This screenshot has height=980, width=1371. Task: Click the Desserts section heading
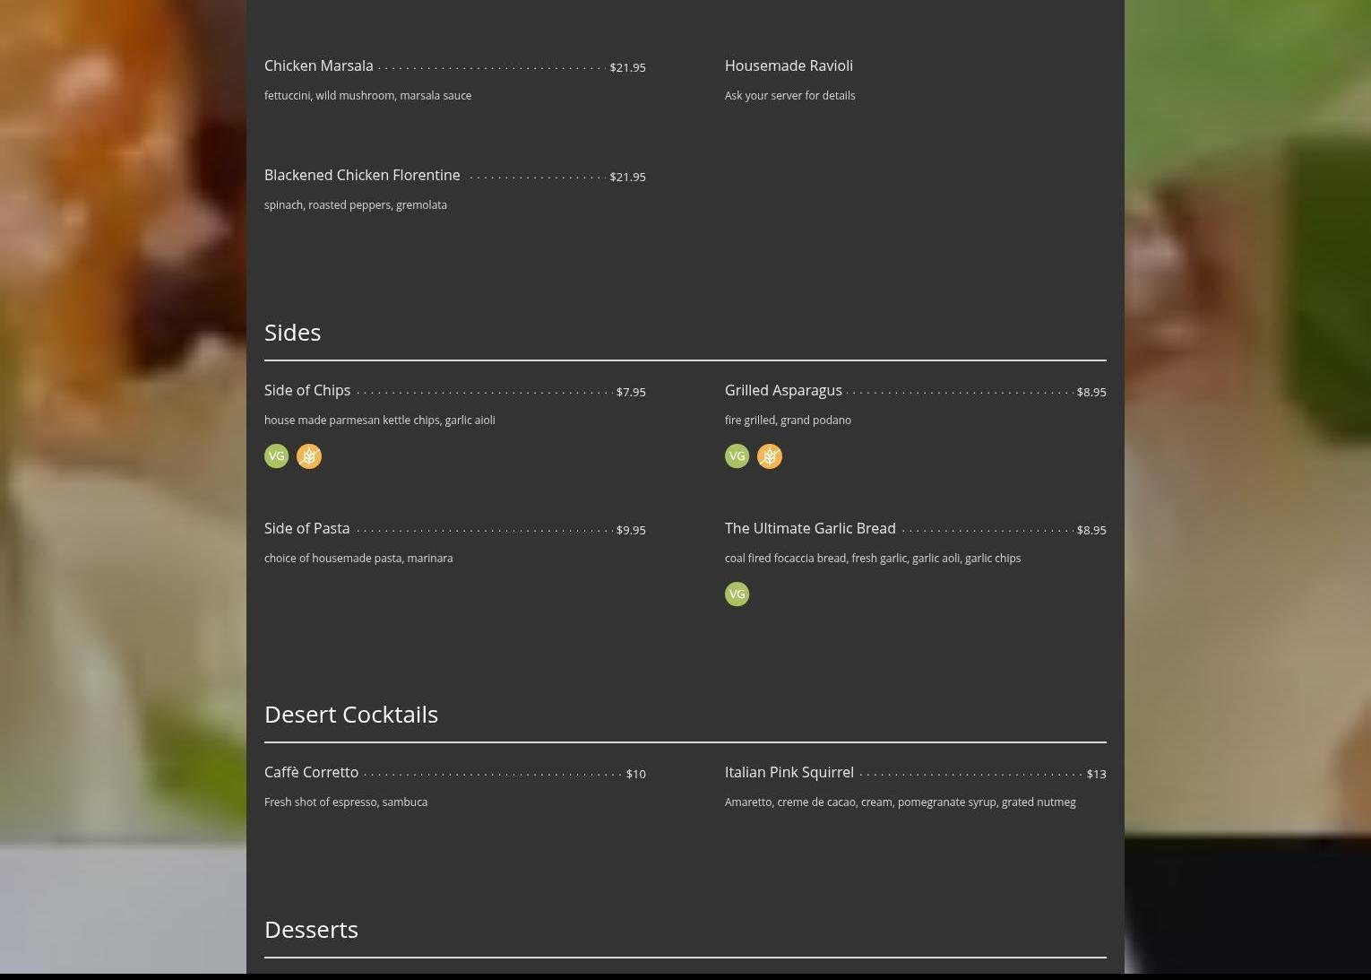pos(311,929)
